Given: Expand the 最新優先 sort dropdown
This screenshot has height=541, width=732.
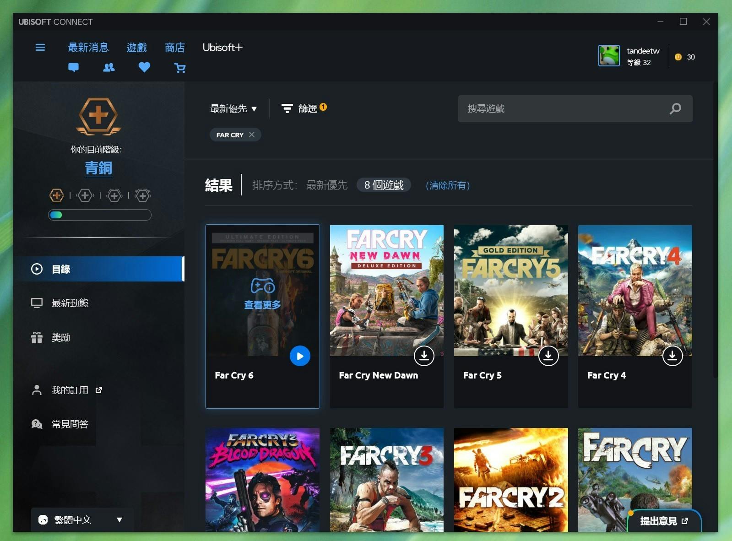Looking at the screenshot, I should click(233, 108).
